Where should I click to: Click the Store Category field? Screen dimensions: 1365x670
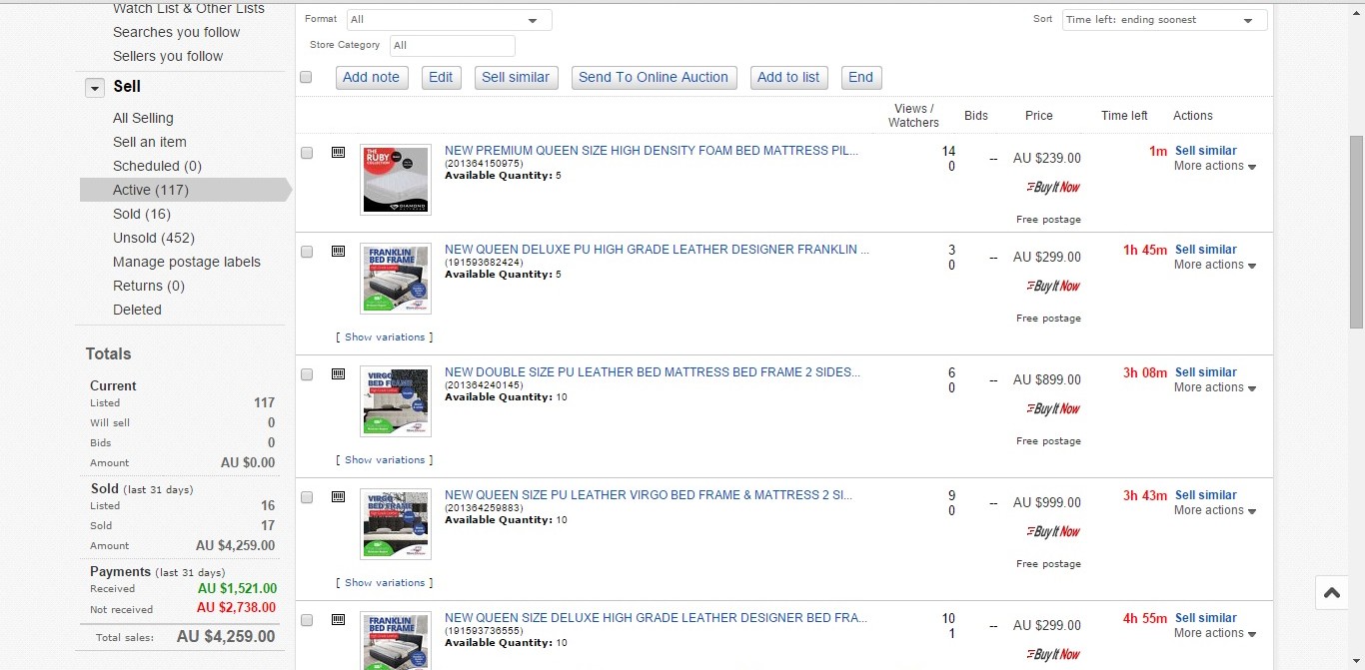tap(453, 46)
